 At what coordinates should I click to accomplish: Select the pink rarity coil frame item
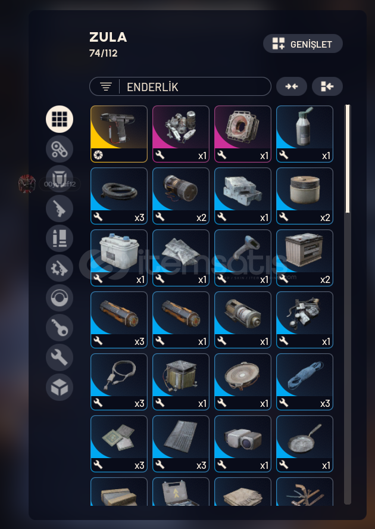tap(243, 134)
